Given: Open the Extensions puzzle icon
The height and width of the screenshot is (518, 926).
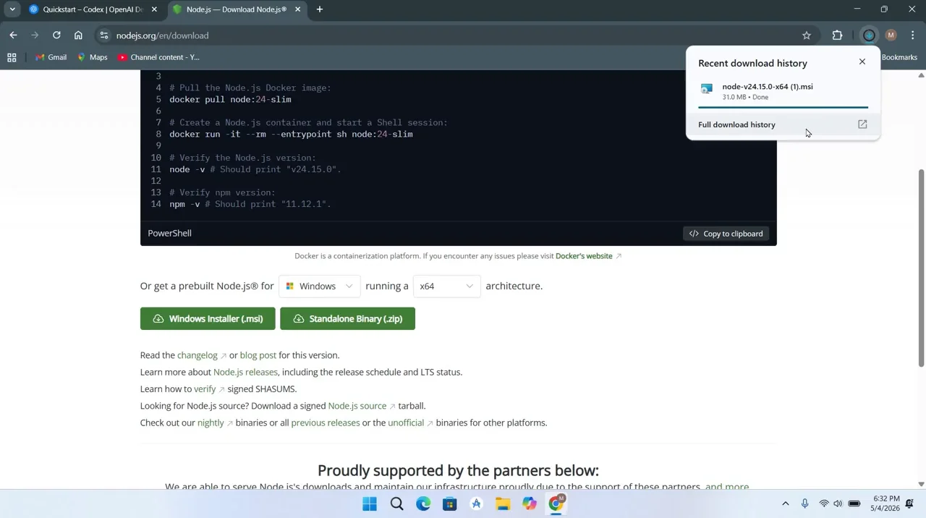Looking at the screenshot, I should (837, 35).
